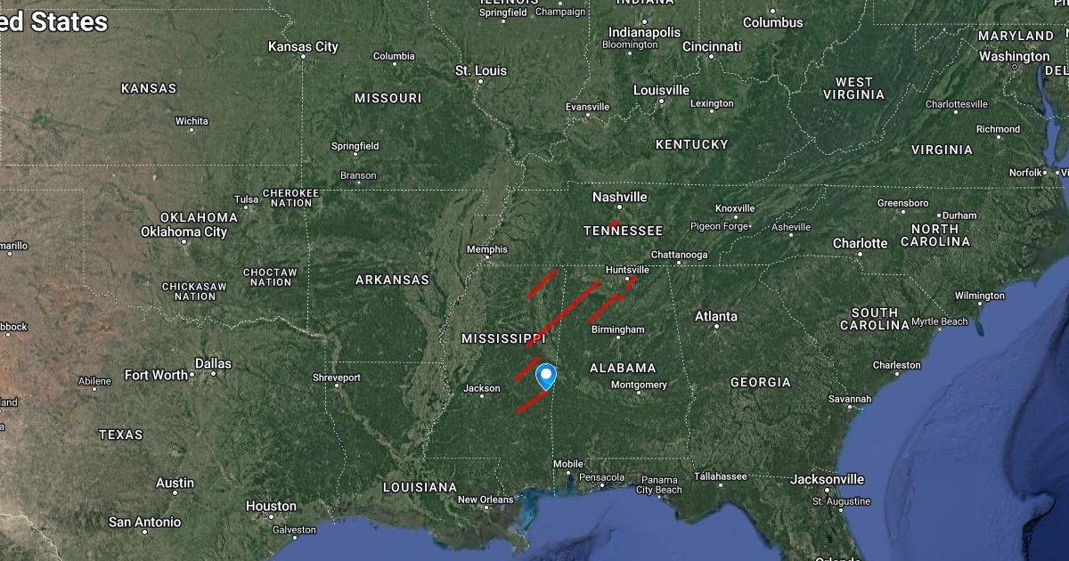Click the Kansas City label
The image size is (1069, 561).
tap(303, 46)
